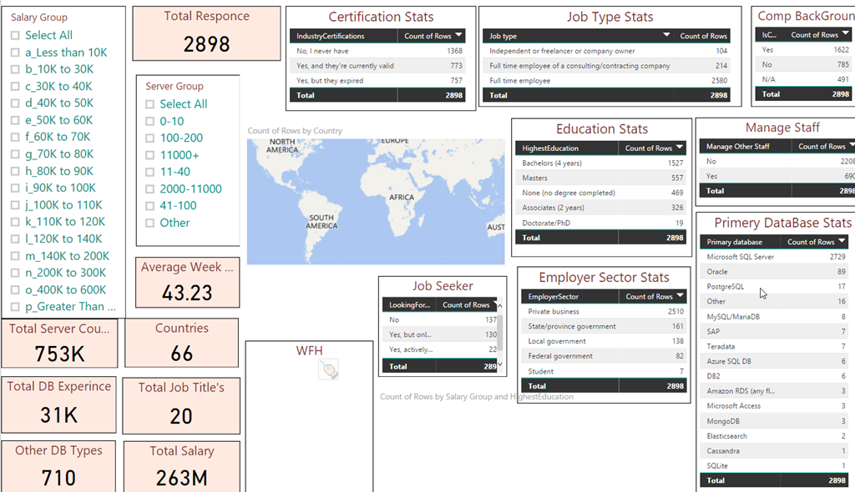
Task: Click the sort arrow in Comp BackGround header
Action: [x=845, y=35]
